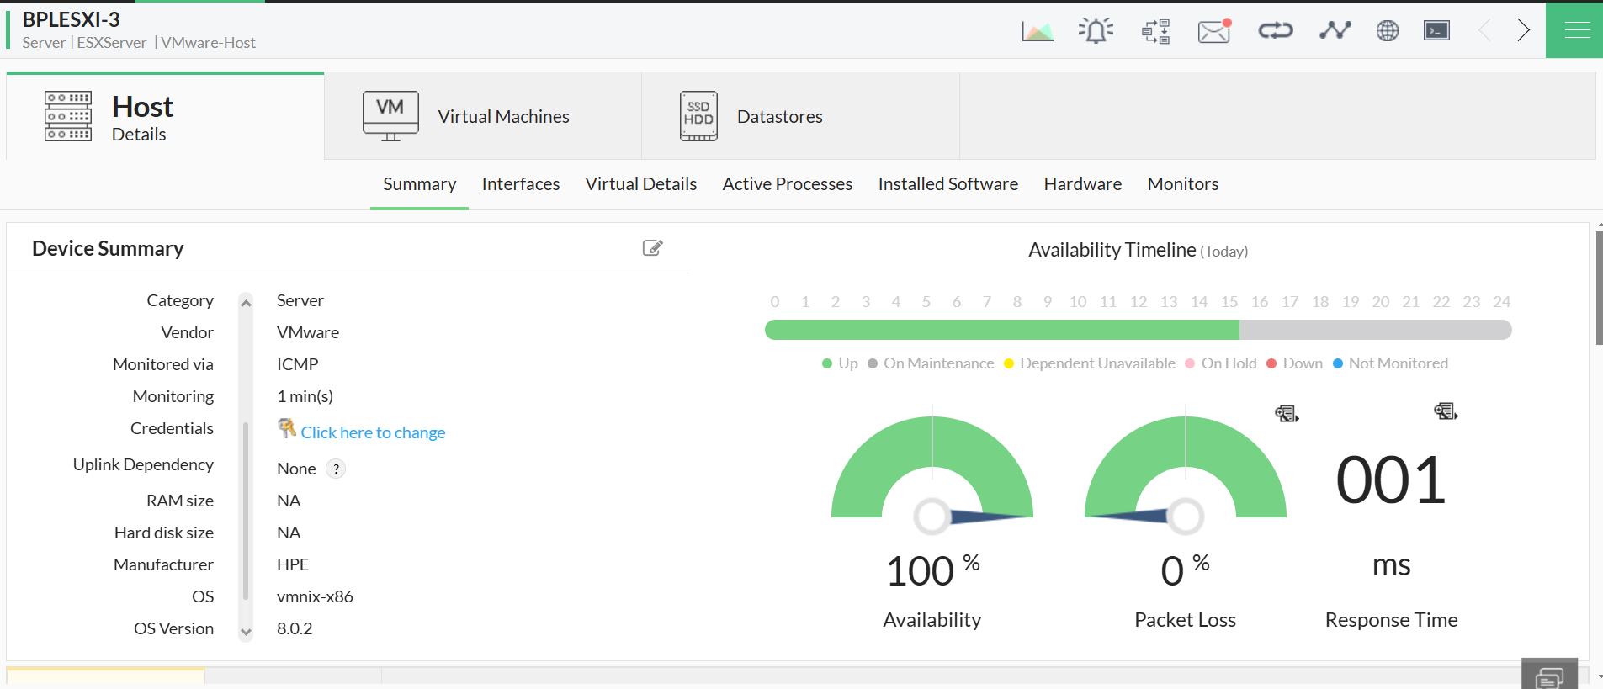Toggle the Down legend entry
This screenshot has height=689, width=1603.
pos(1294,363)
